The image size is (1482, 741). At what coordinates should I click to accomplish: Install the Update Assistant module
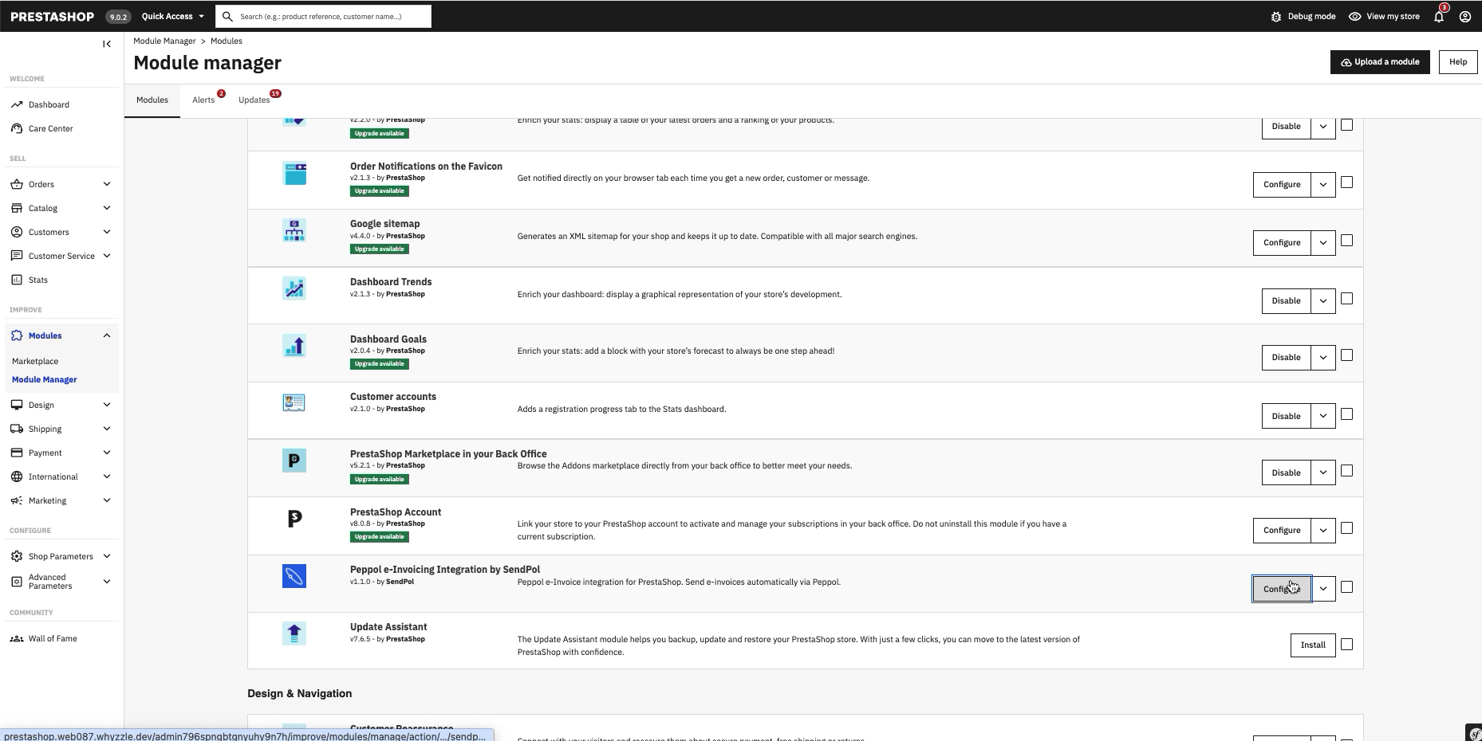(x=1313, y=645)
